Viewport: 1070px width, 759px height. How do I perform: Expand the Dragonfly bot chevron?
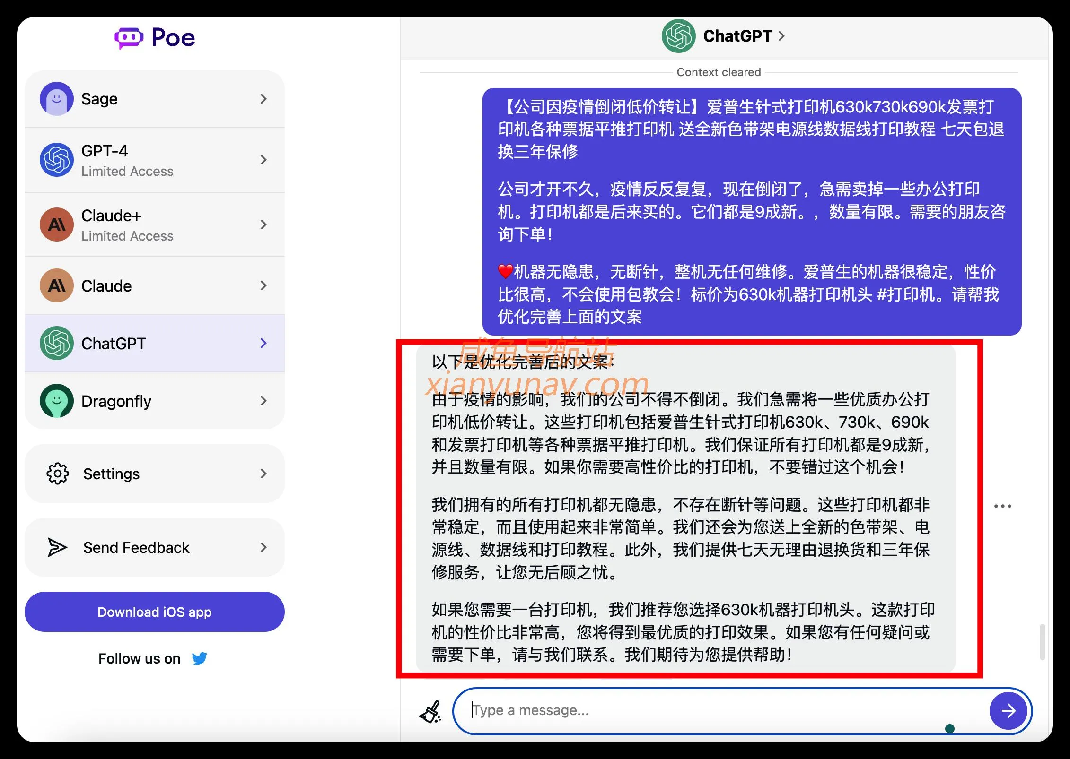point(263,401)
